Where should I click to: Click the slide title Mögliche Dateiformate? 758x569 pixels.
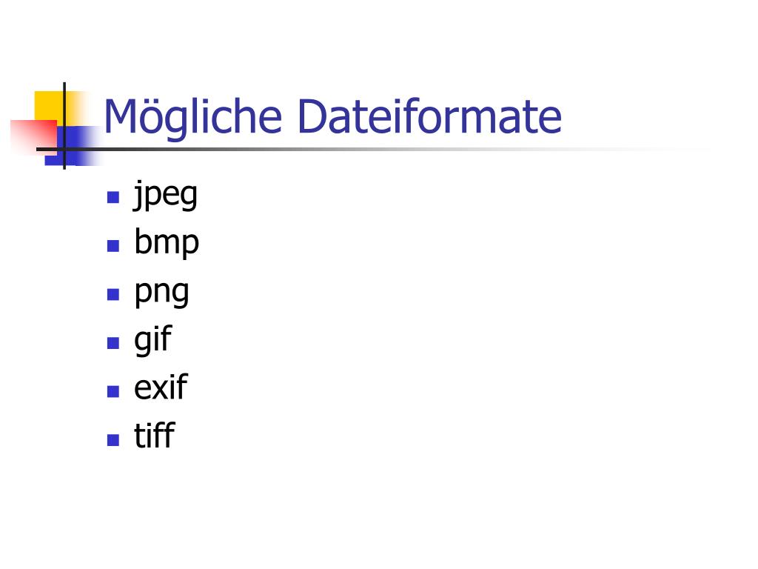tap(332, 118)
